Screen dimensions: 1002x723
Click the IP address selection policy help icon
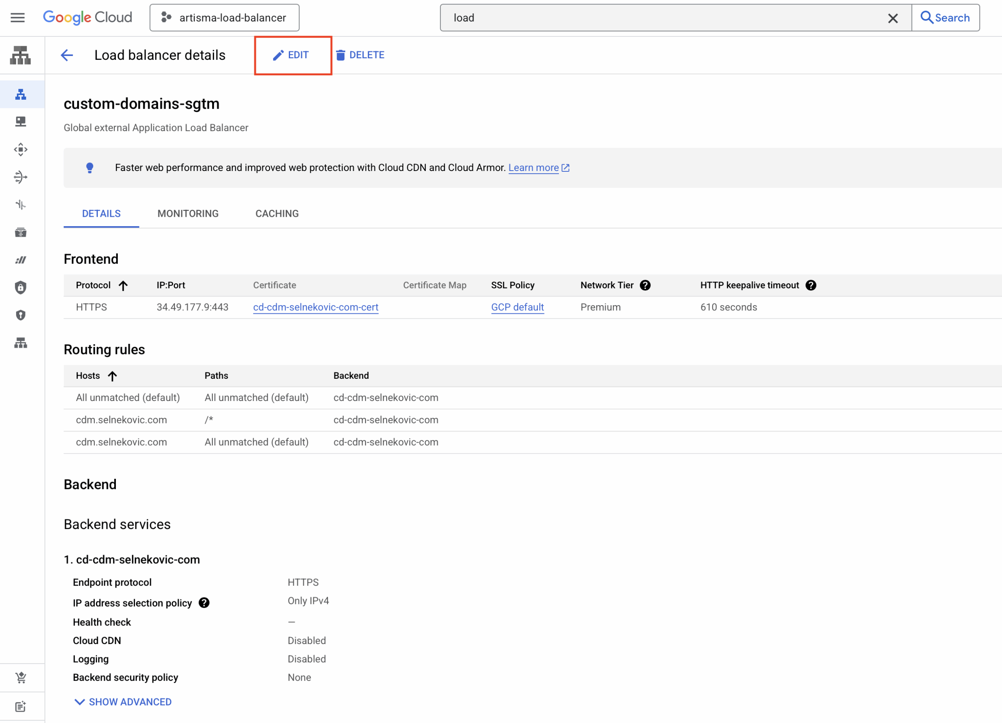click(204, 602)
